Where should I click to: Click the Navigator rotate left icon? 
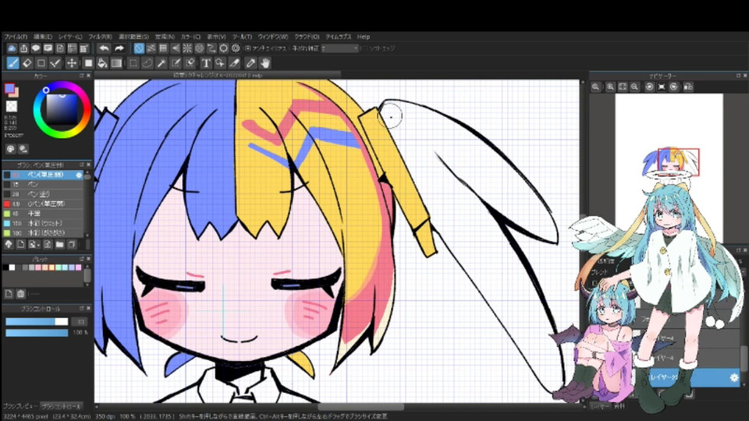pyautogui.click(x=649, y=87)
